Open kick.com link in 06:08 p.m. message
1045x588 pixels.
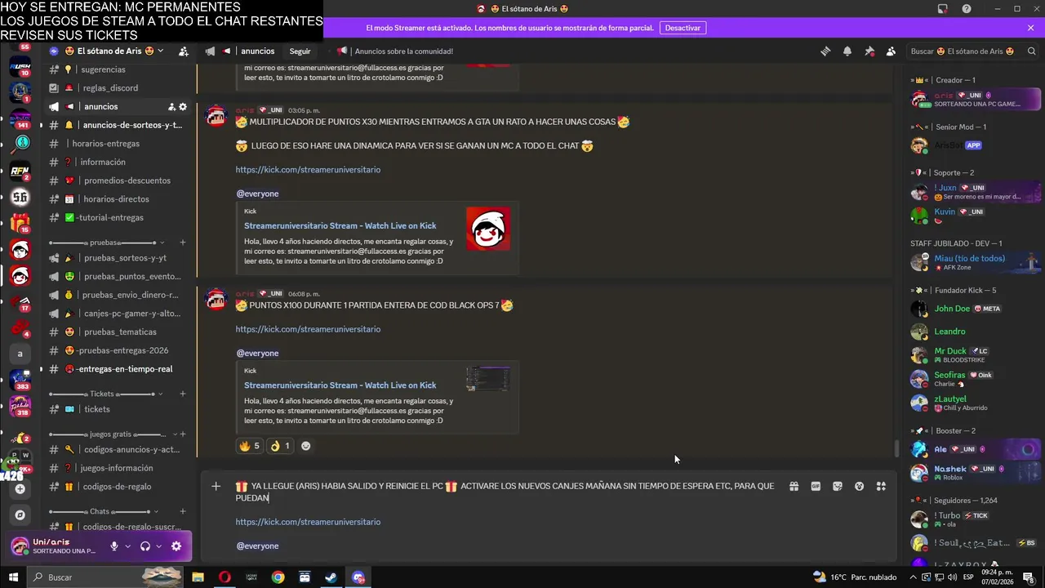pyautogui.click(x=308, y=329)
